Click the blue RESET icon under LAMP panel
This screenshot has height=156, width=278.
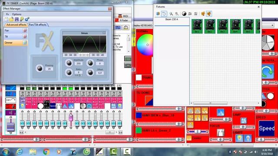pos(244,121)
